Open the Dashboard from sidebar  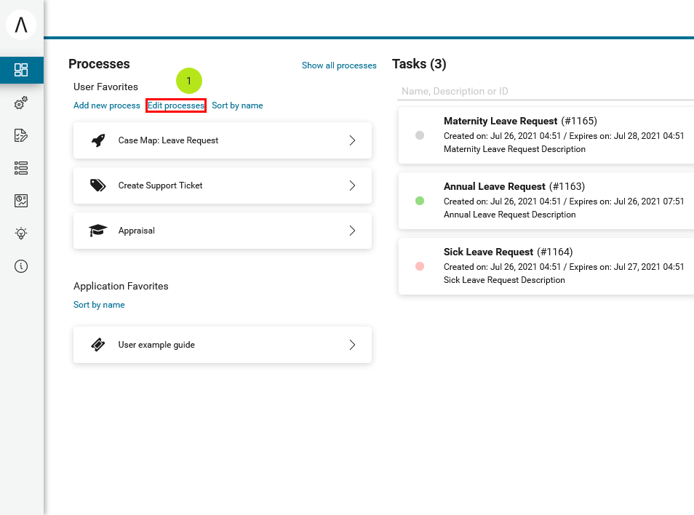tap(21, 70)
